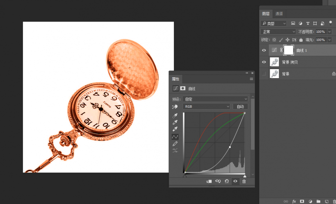Image resolution: width=336 pixels, height=204 pixels.
Task: Switch to the 通道 tab
Action: pyautogui.click(x=279, y=14)
